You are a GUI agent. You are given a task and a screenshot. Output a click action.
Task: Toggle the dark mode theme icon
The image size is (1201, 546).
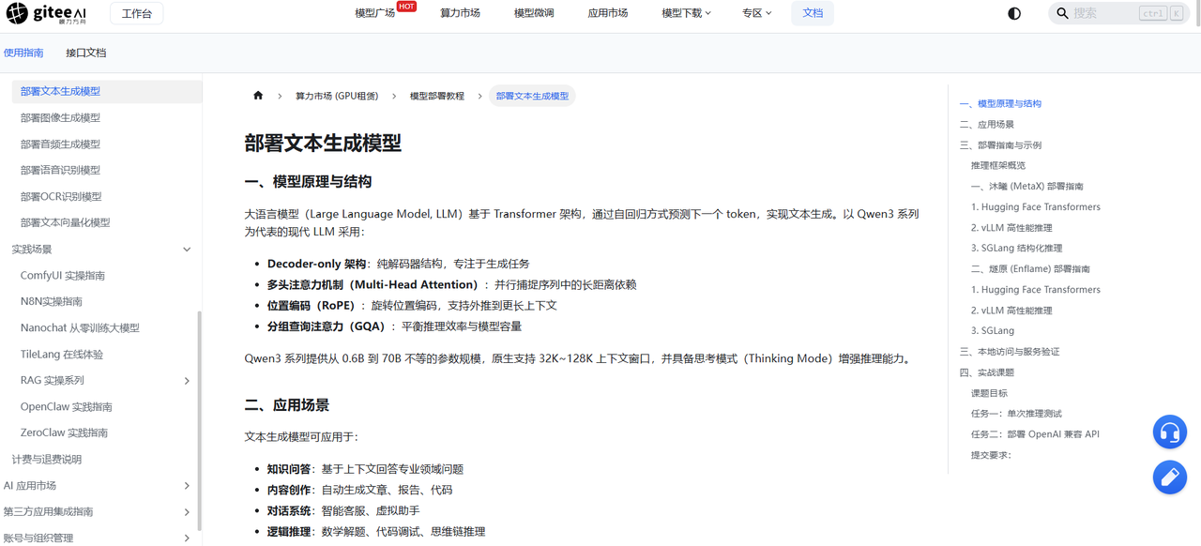pos(1014,13)
